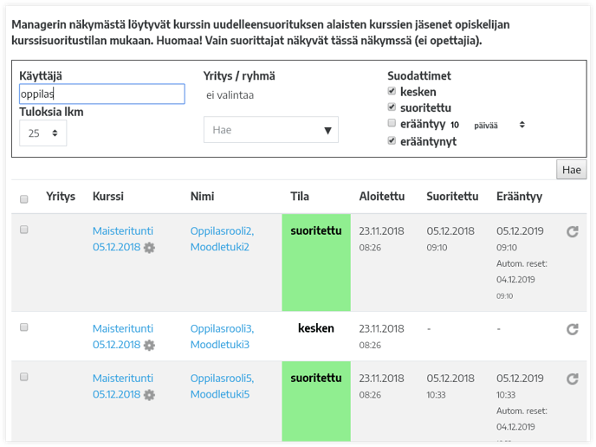The height and width of the screenshot is (447, 596).
Task: Open the päivää unit selector
Action: coord(499,125)
